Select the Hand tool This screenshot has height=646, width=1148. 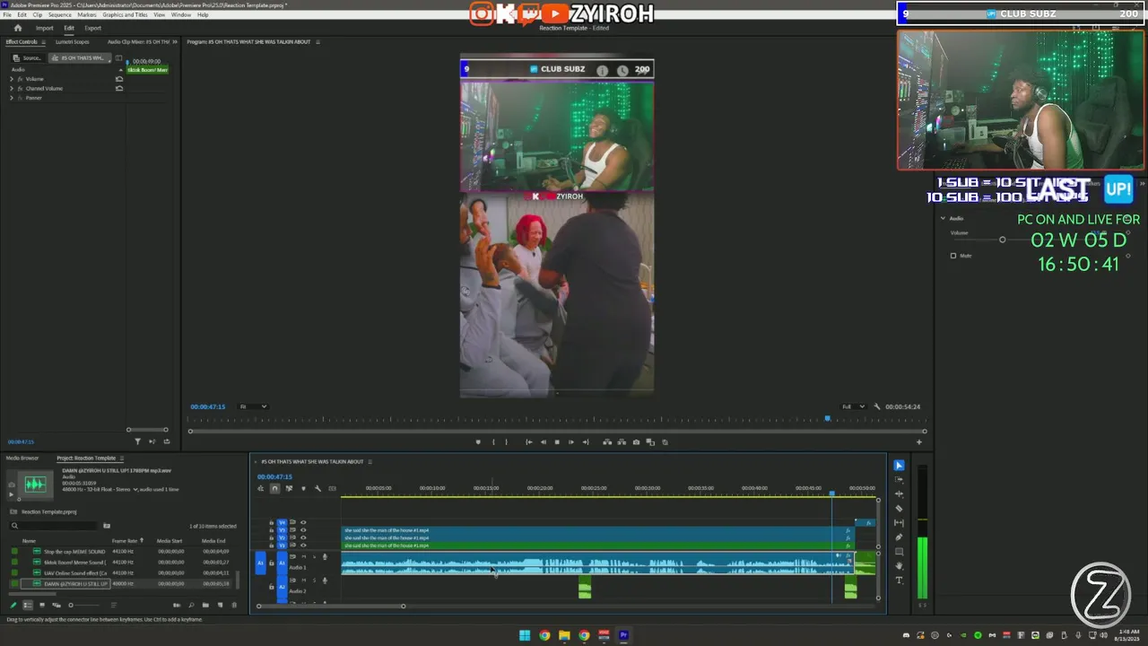[899, 565]
